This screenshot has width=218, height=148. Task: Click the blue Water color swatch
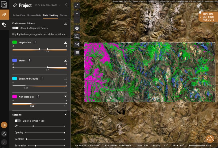[x=15, y=60]
